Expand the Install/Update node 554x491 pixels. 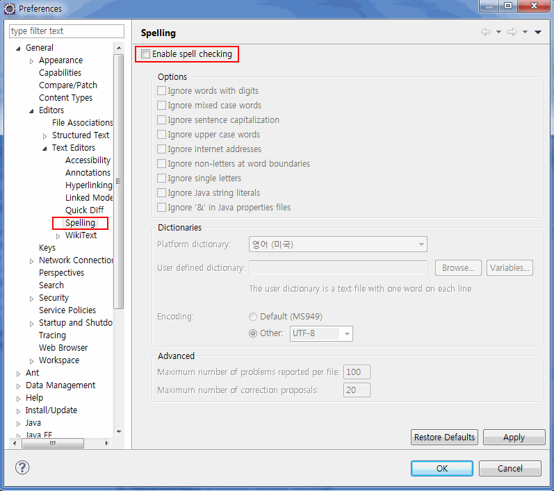[x=18, y=411]
